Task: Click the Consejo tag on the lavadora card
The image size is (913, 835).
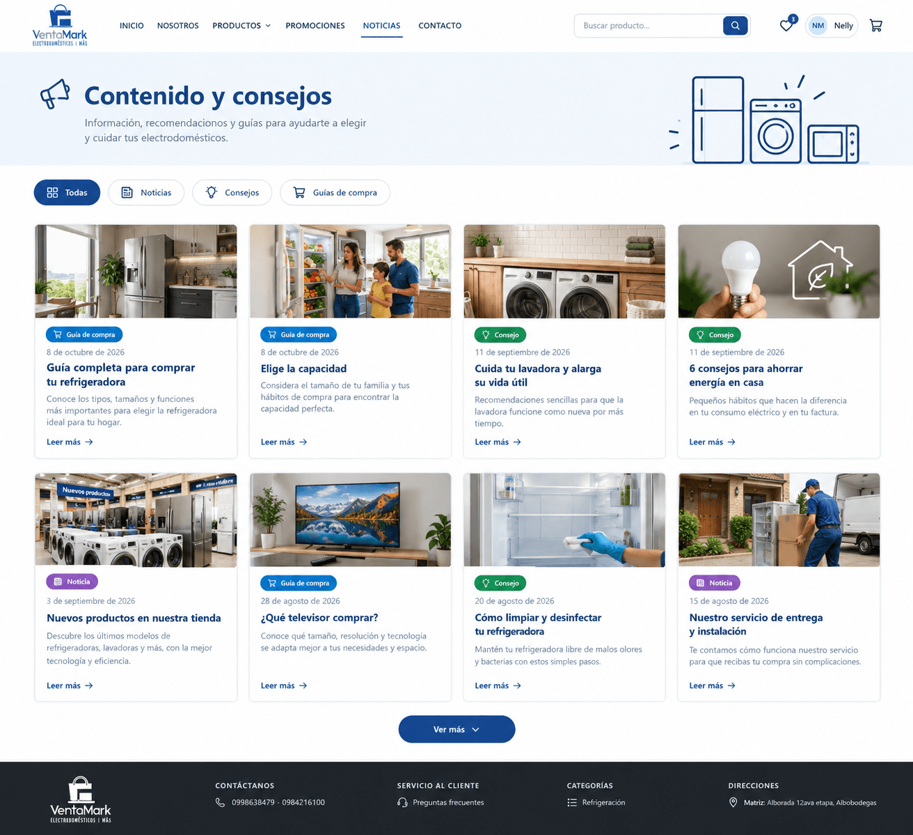Action: click(x=500, y=335)
